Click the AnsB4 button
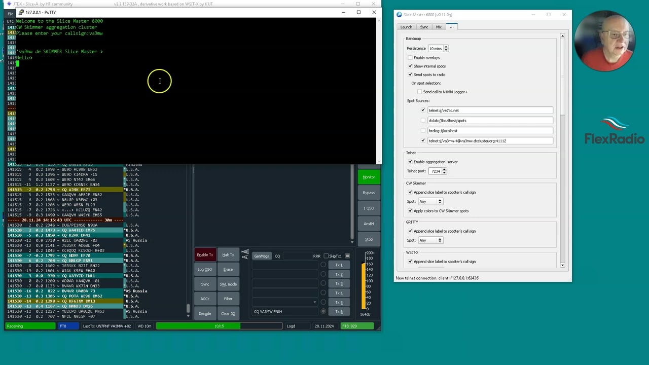This screenshot has width=649, height=365. (369, 224)
